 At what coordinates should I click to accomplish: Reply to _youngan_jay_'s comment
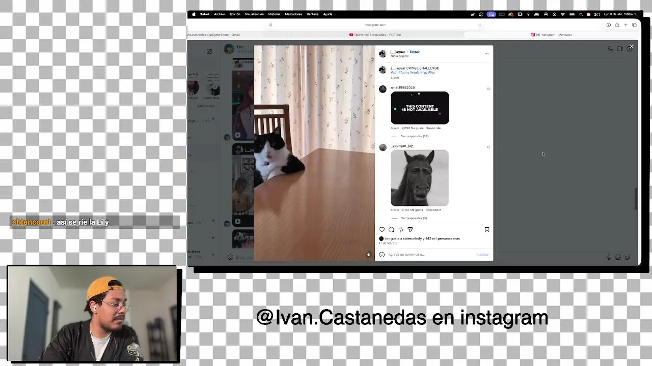point(433,210)
